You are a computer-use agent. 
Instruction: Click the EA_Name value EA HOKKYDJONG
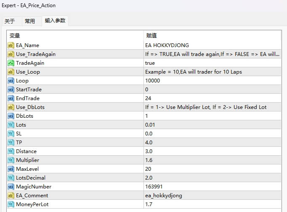pyautogui.click(x=167, y=45)
